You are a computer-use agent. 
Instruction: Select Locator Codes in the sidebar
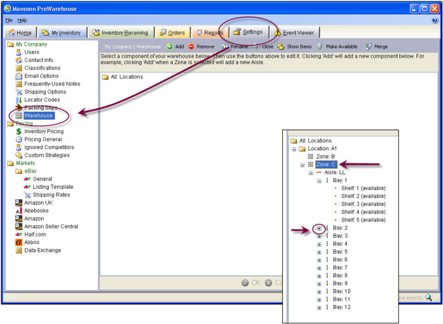[42, 100]
